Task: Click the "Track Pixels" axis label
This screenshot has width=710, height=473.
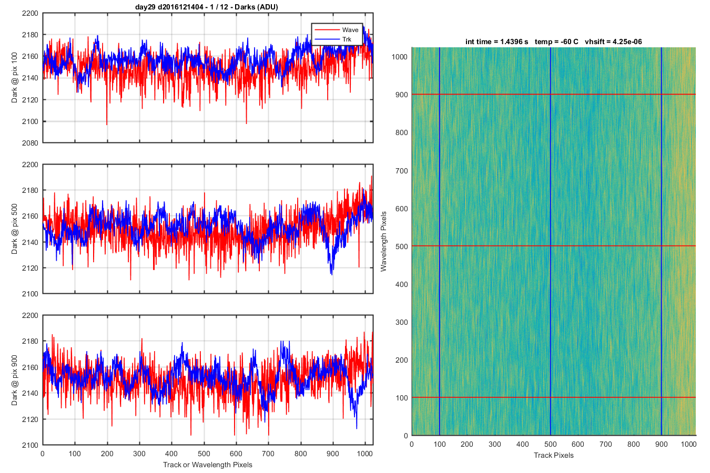Action: coord(554,455)
